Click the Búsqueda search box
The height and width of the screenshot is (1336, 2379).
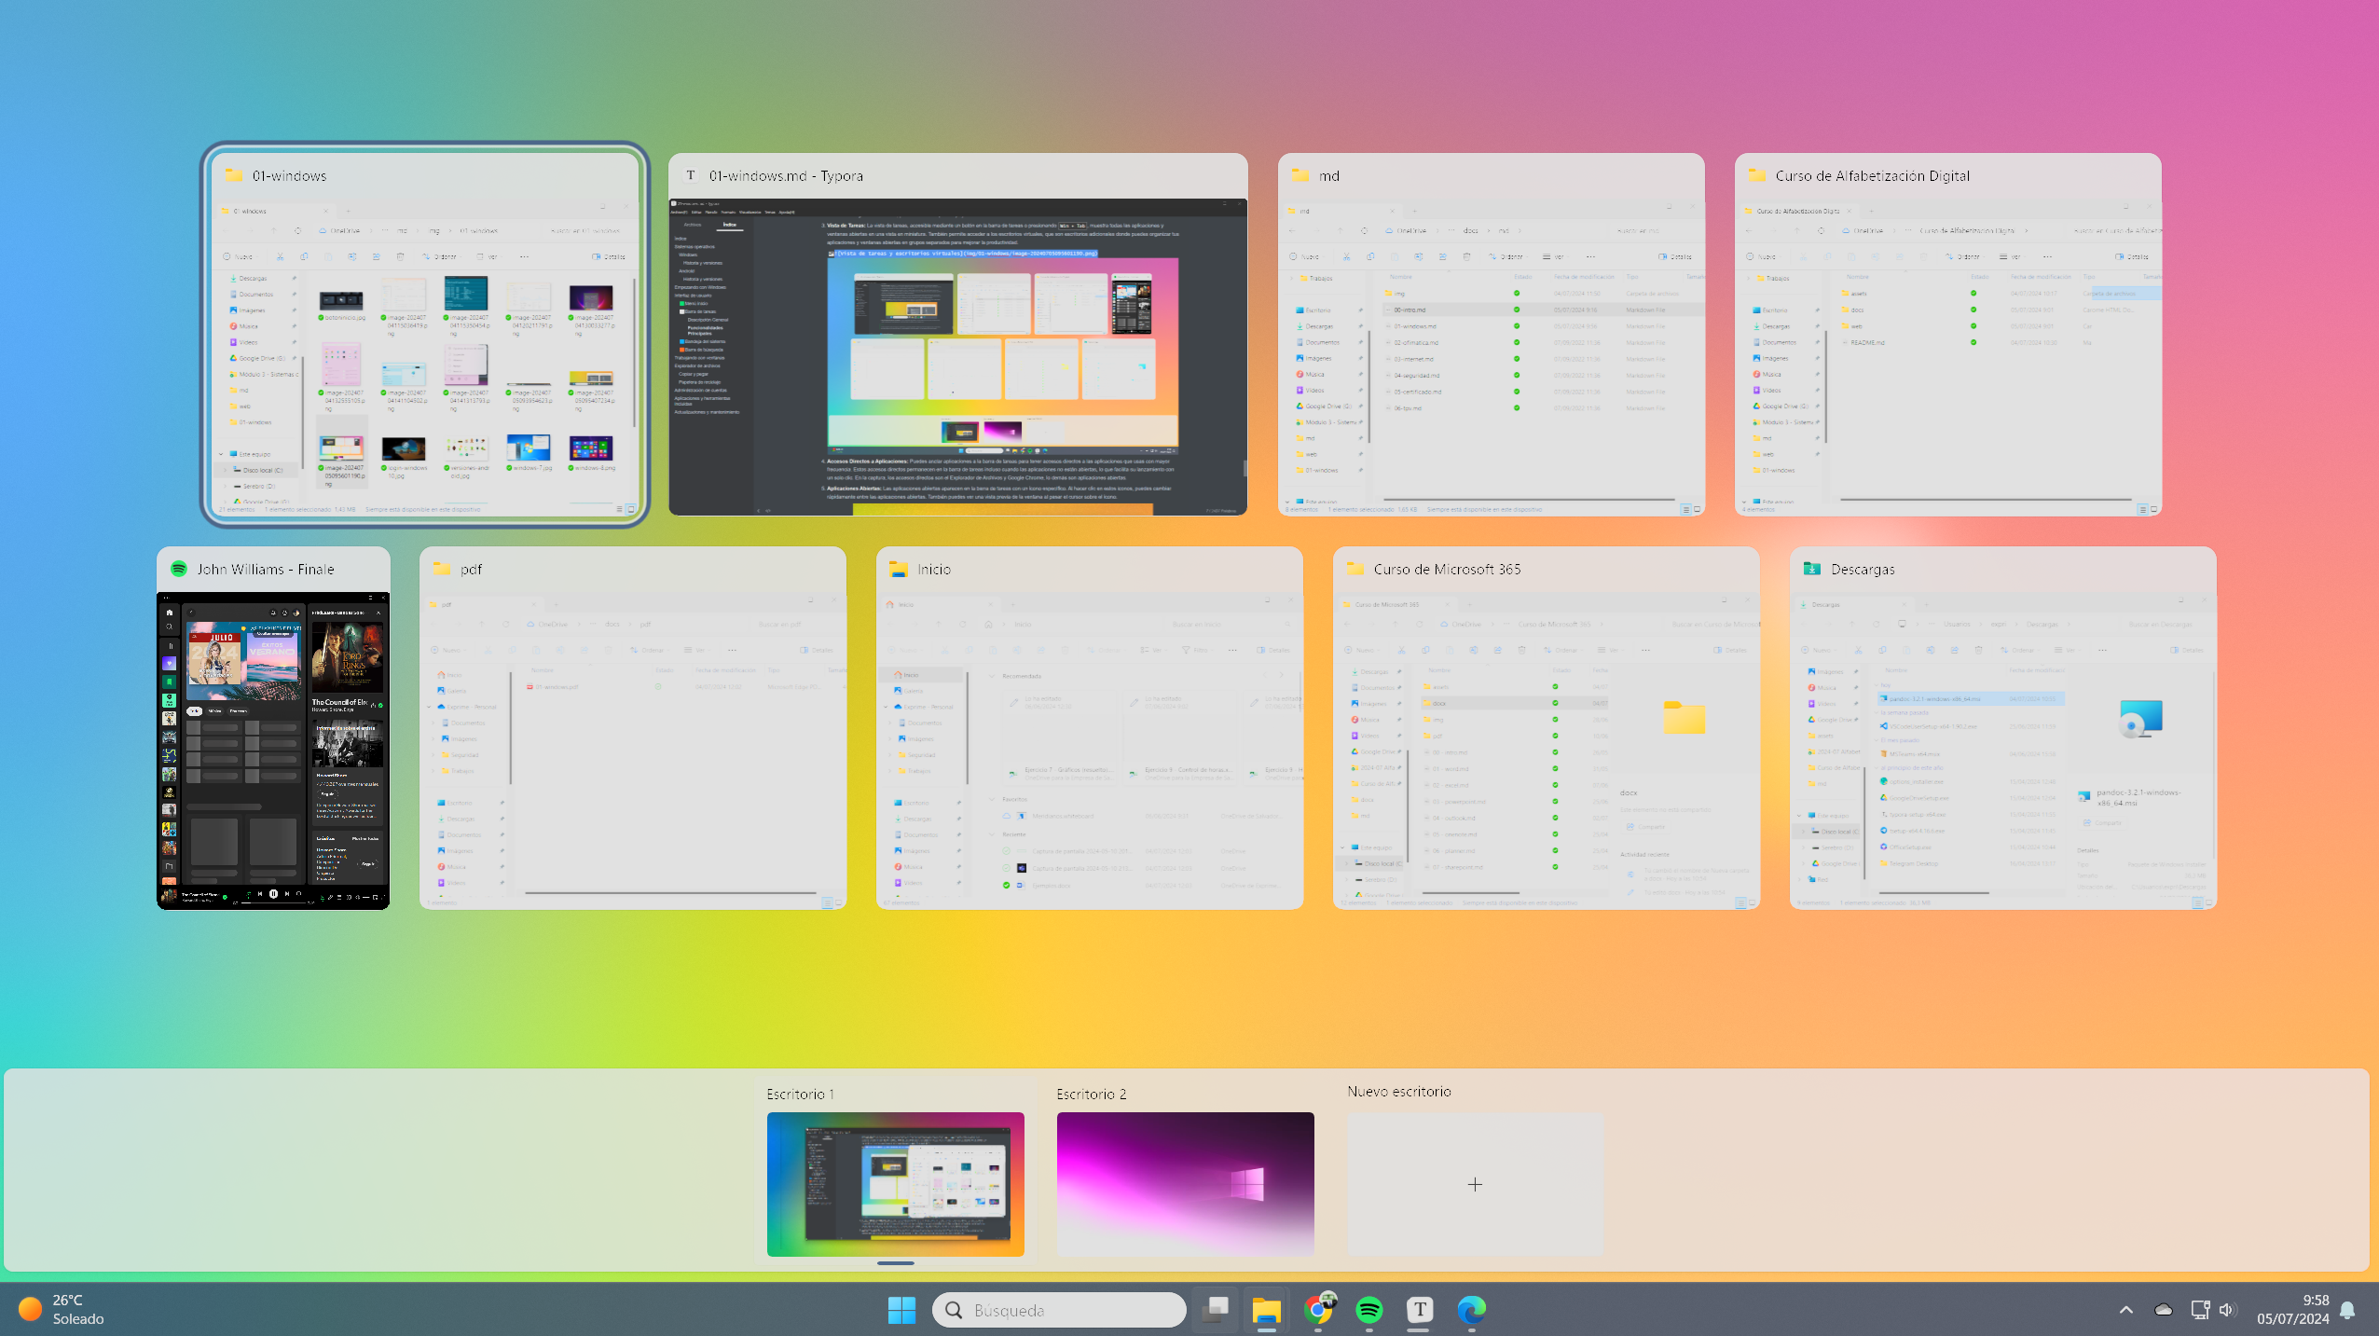[x=1059, y=1310]
